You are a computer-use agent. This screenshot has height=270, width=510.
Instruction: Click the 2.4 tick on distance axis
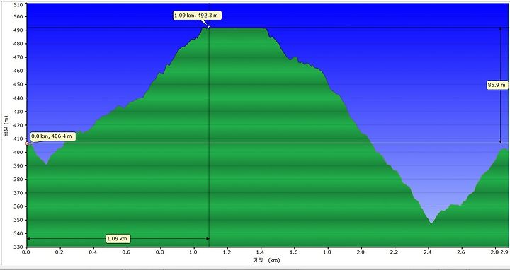(x=427, y=252)
